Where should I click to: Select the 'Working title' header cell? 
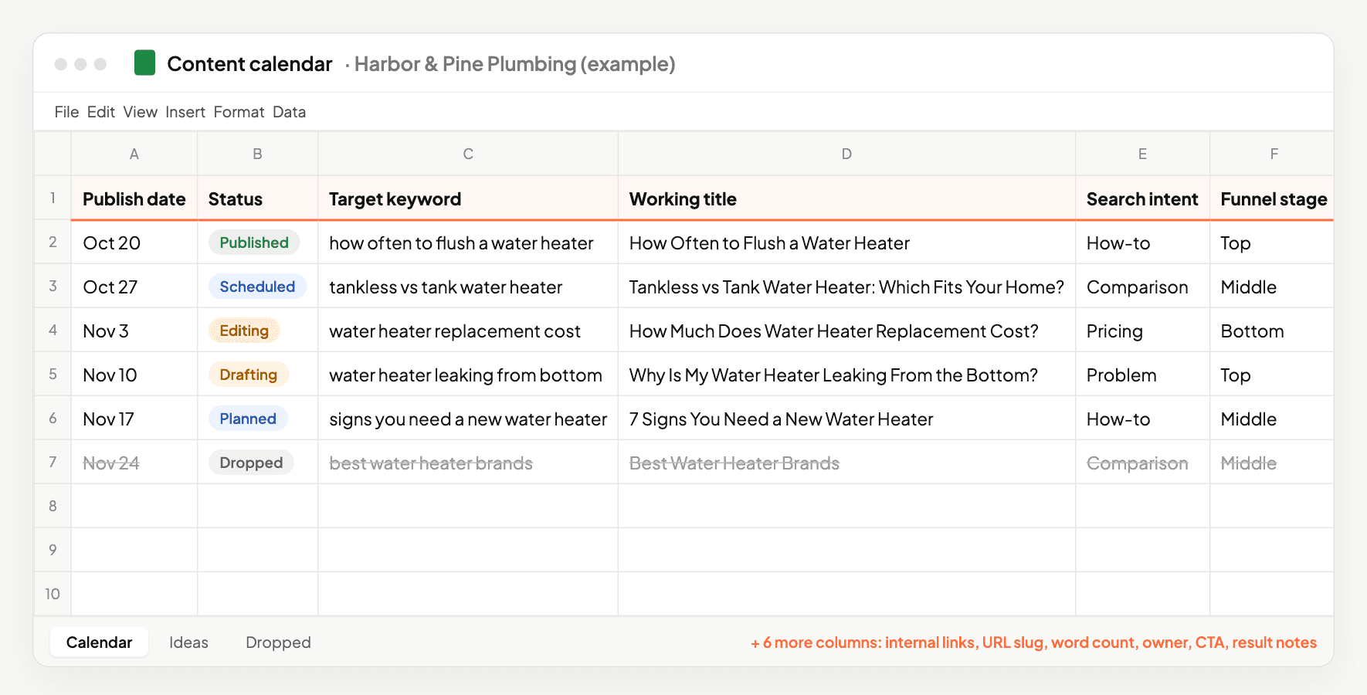846,198
